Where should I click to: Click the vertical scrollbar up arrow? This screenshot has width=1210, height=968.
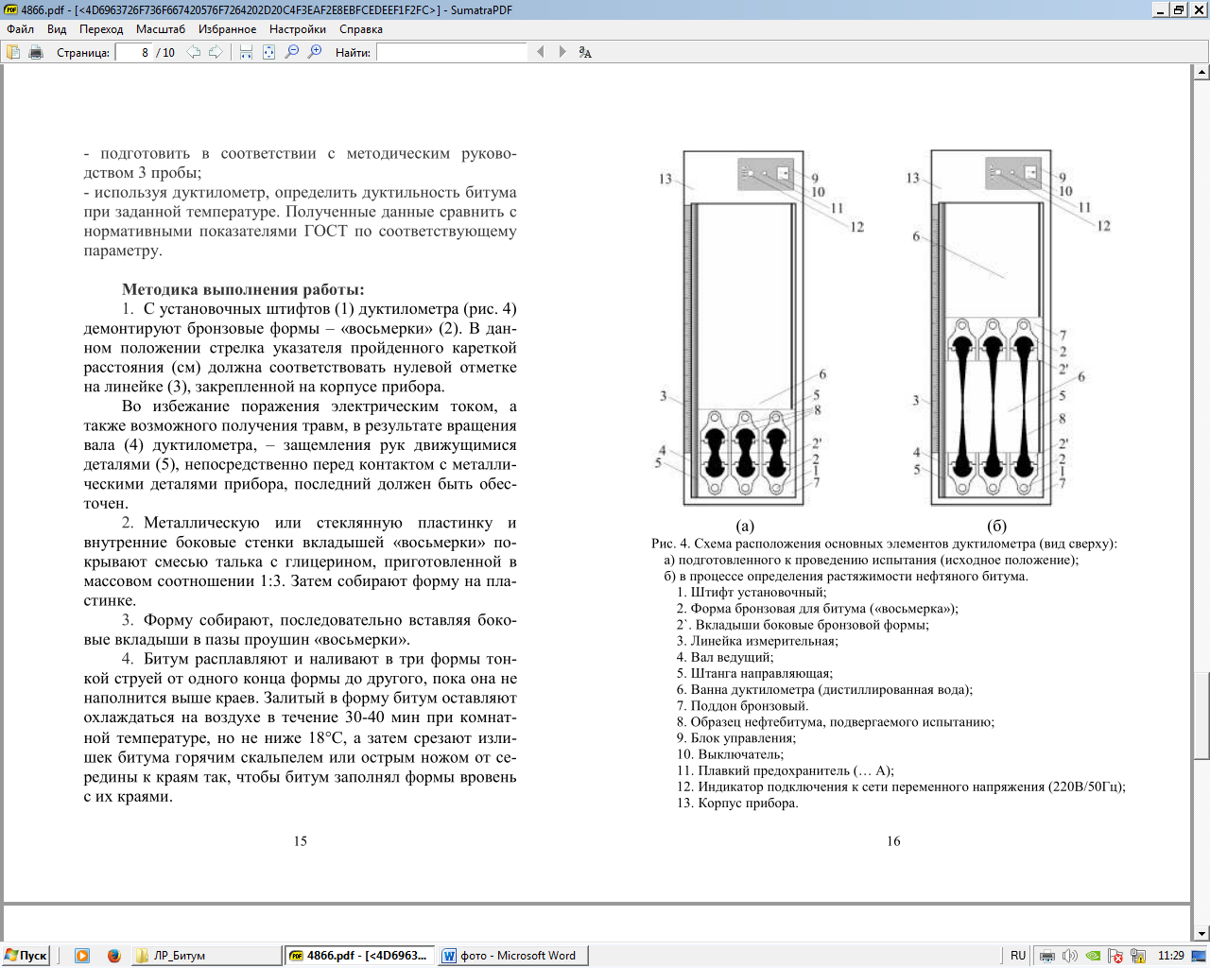pos(1201,72)
